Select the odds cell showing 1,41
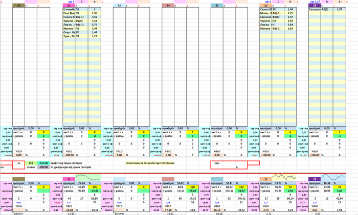358x215 pixels. coord(95,21)
